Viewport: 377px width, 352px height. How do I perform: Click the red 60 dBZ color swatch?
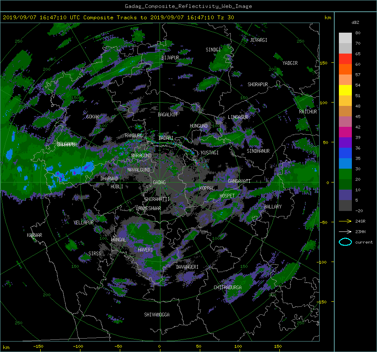345,59
